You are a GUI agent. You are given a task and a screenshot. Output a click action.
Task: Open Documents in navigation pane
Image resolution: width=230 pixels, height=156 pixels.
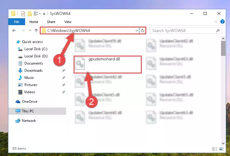pyautogui.click(x=33, y=63)
